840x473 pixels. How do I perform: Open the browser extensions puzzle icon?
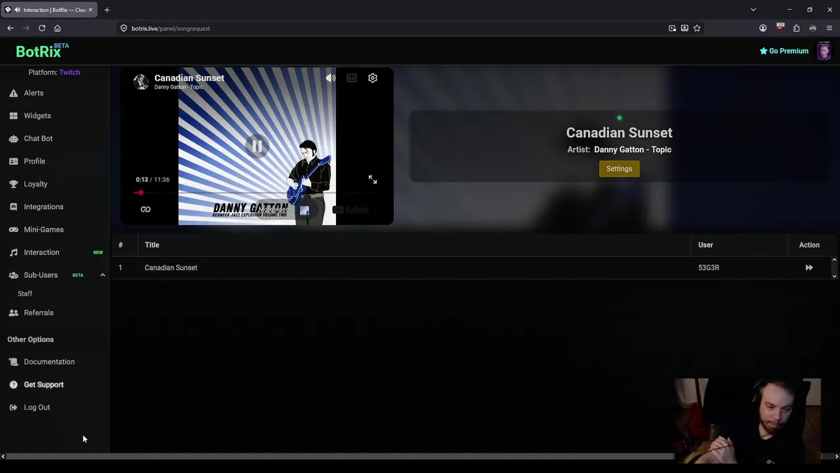pos(796,28)
